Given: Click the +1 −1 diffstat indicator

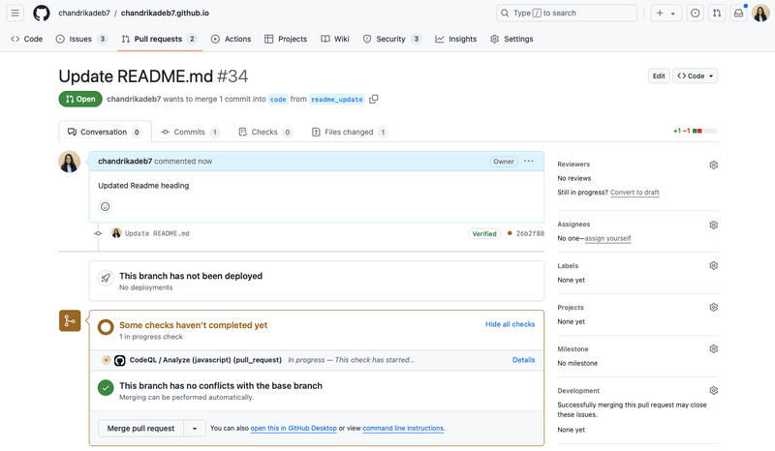Looking at the screenshot, I should point(695,131).
